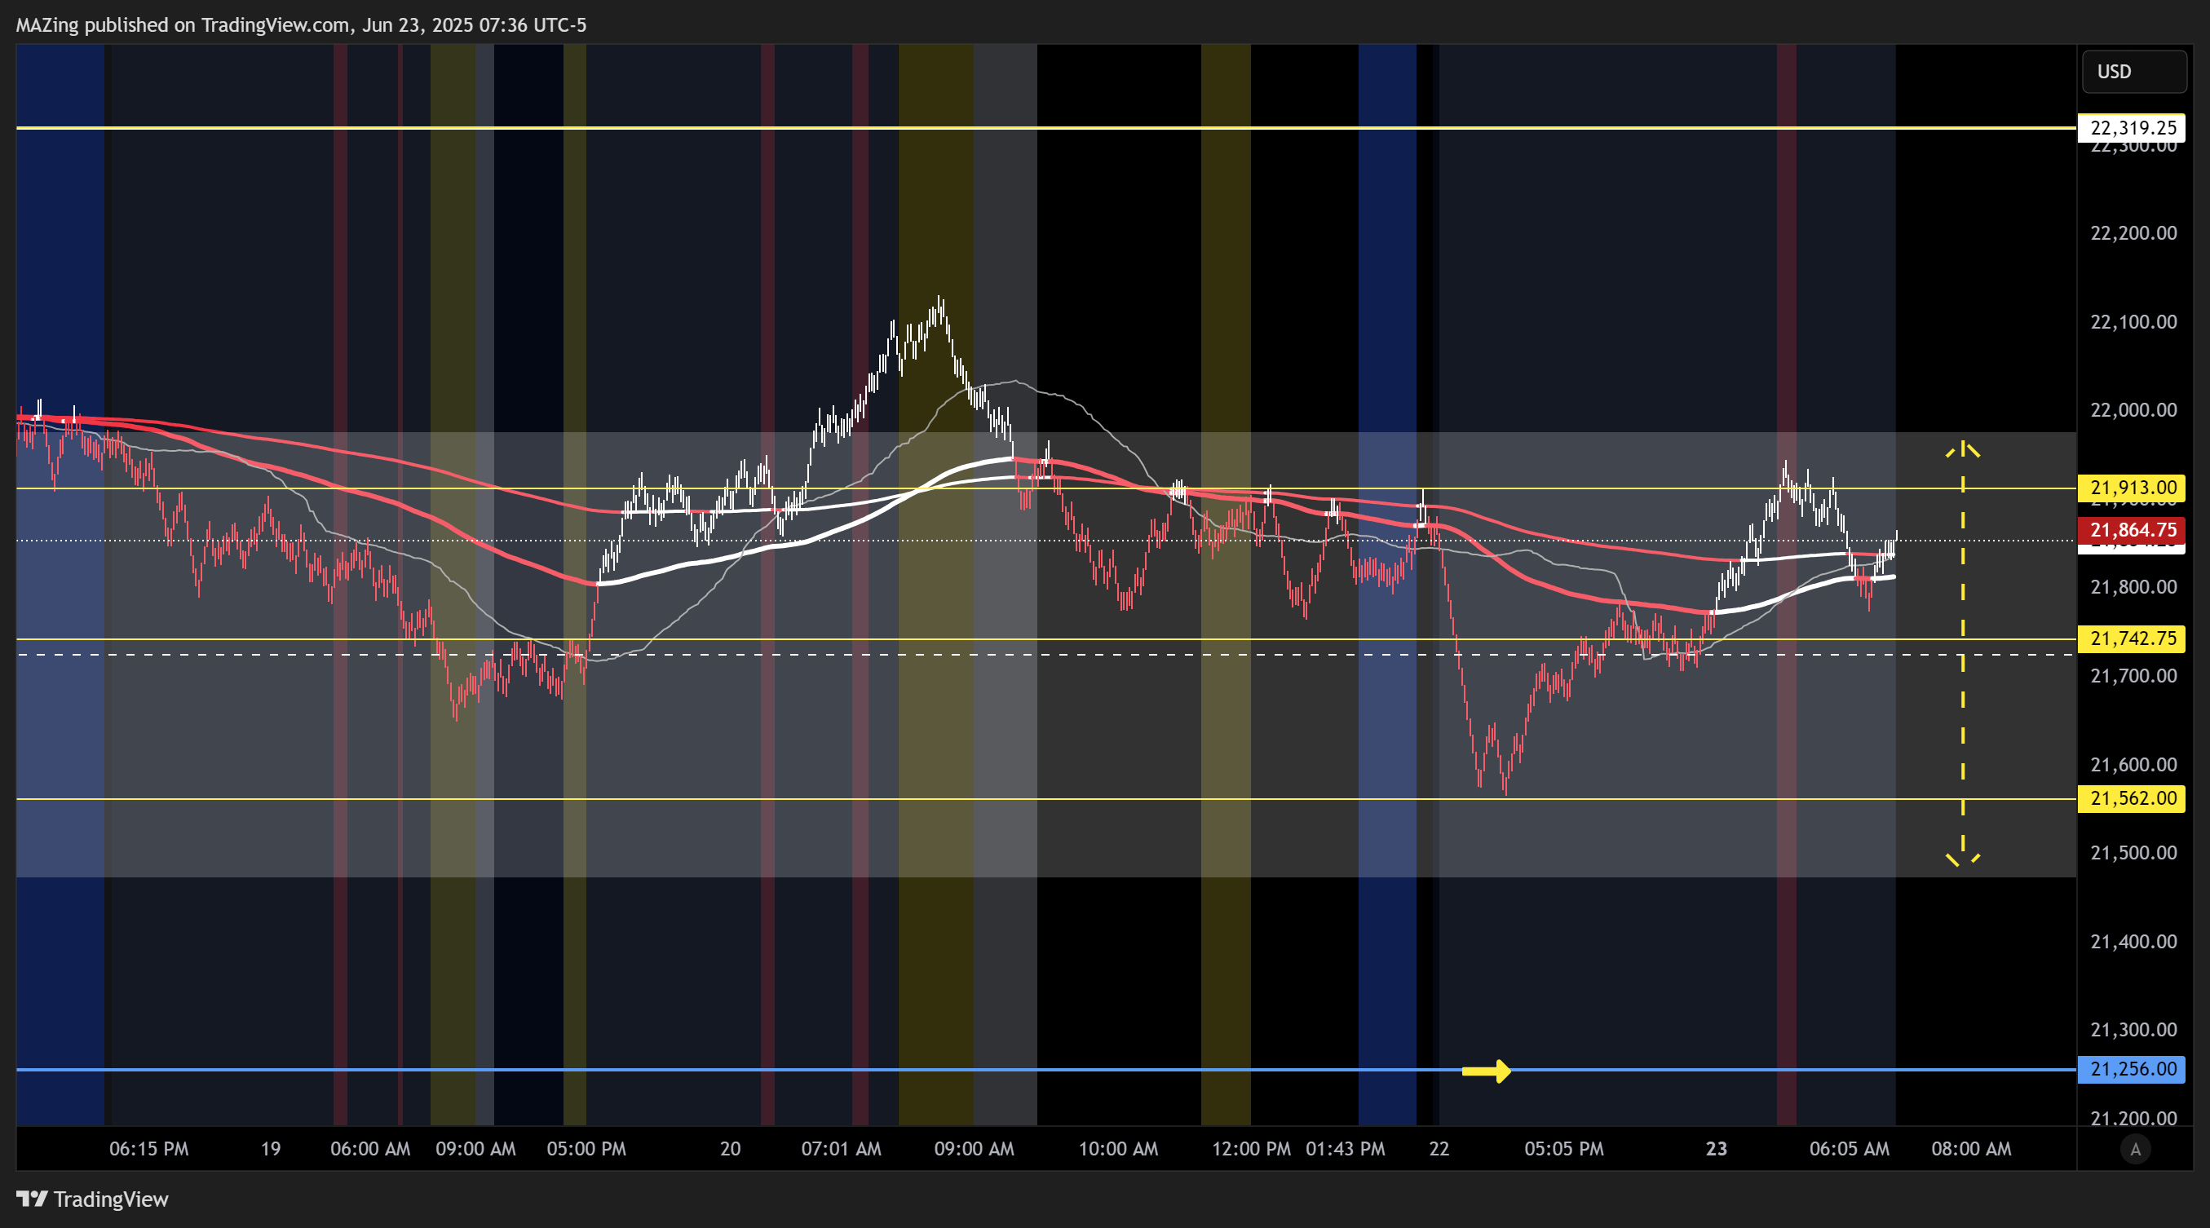The height and width of the screenshot is (1228, 2210).
Task: Click the 12:00 PM time axis label
Action: point(1251,1149)
